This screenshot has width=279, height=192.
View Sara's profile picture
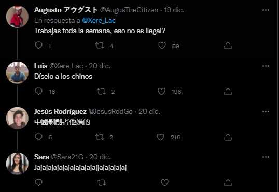pos(17,164)
